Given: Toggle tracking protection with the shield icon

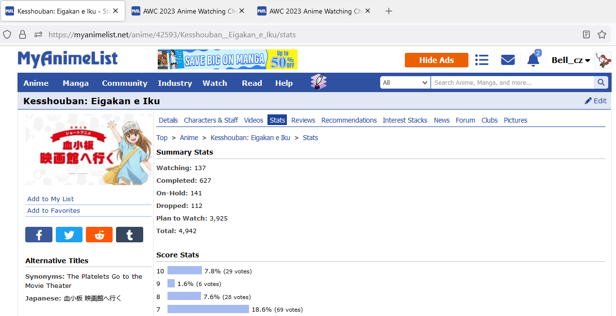Looking at the screenshot, I should 7,34.
